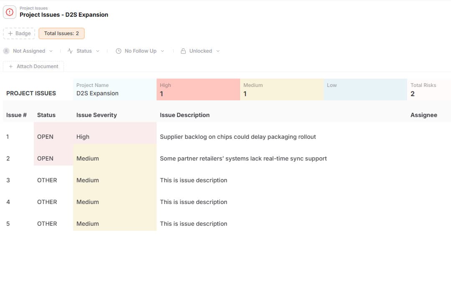The image size is (451, 301).
Task: Click the Unlocked padlock icon
Action: pyautogui.click(x=183, y=51)
